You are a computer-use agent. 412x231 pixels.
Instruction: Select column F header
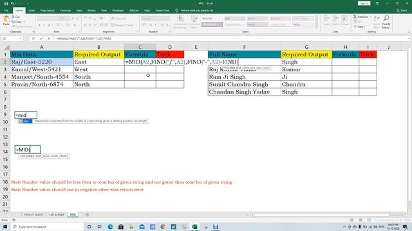coord(245,47)
